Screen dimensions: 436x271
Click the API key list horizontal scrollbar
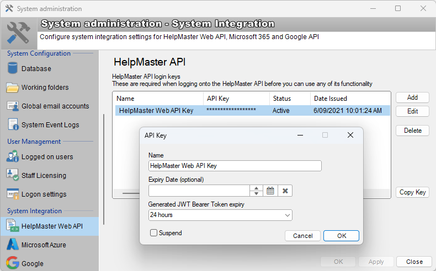(131, 193)
